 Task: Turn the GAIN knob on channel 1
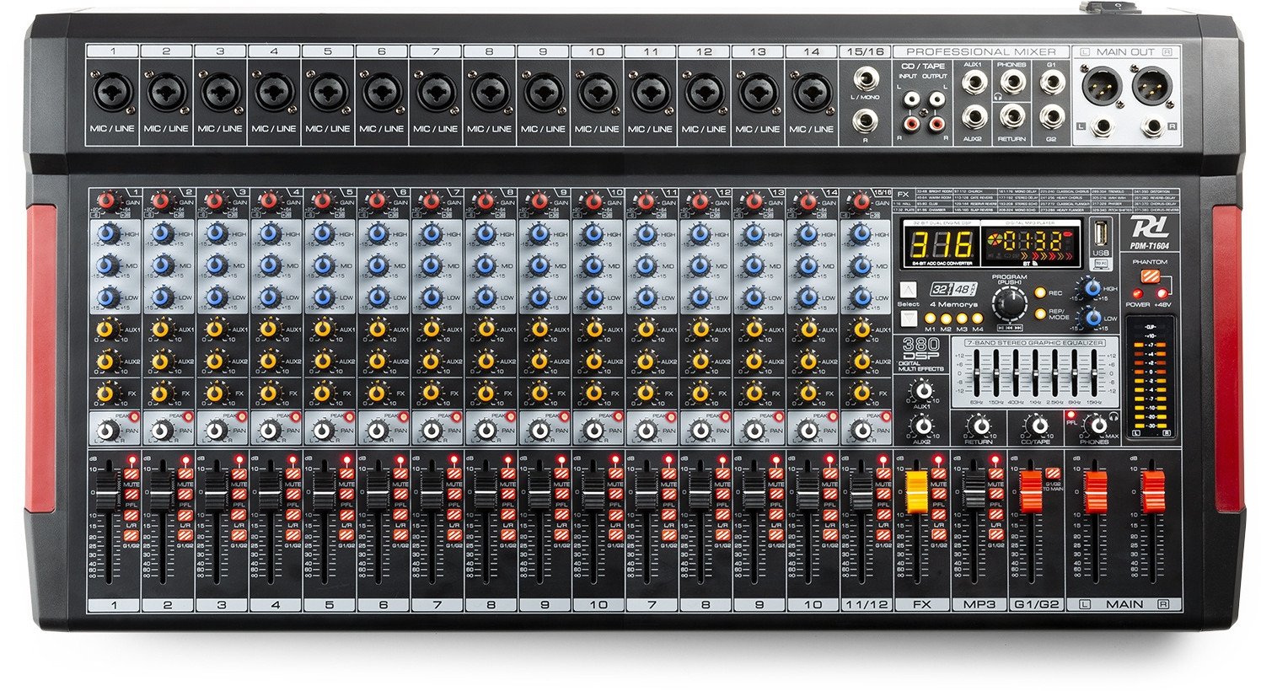(107, 201)
